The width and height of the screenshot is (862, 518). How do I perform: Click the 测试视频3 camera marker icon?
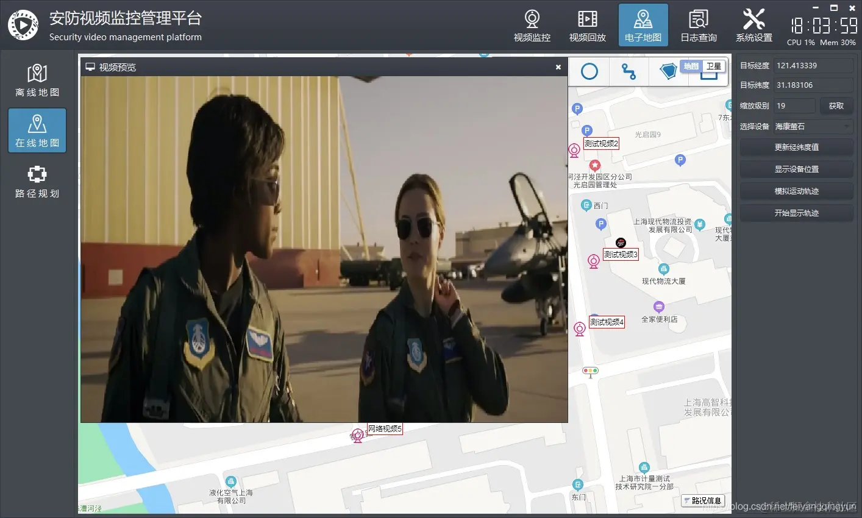coord(593,261)
